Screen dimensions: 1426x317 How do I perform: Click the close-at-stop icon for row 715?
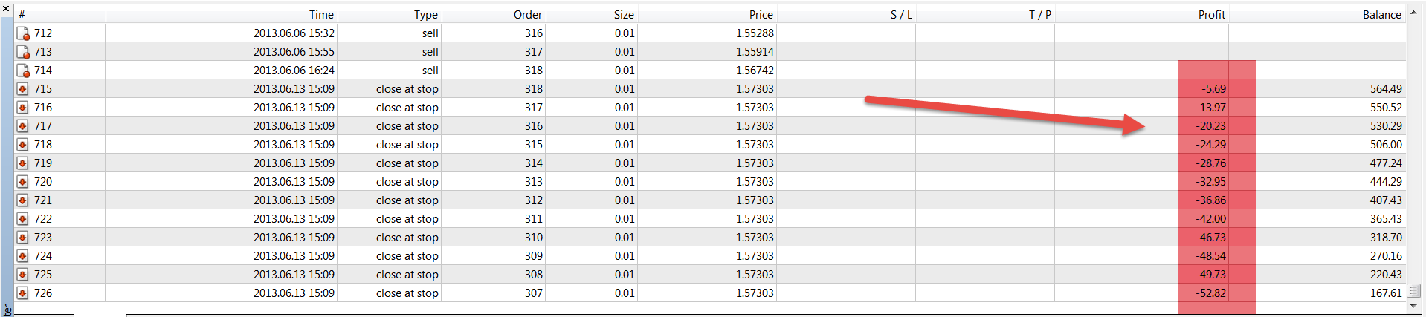tap(23, 89)
